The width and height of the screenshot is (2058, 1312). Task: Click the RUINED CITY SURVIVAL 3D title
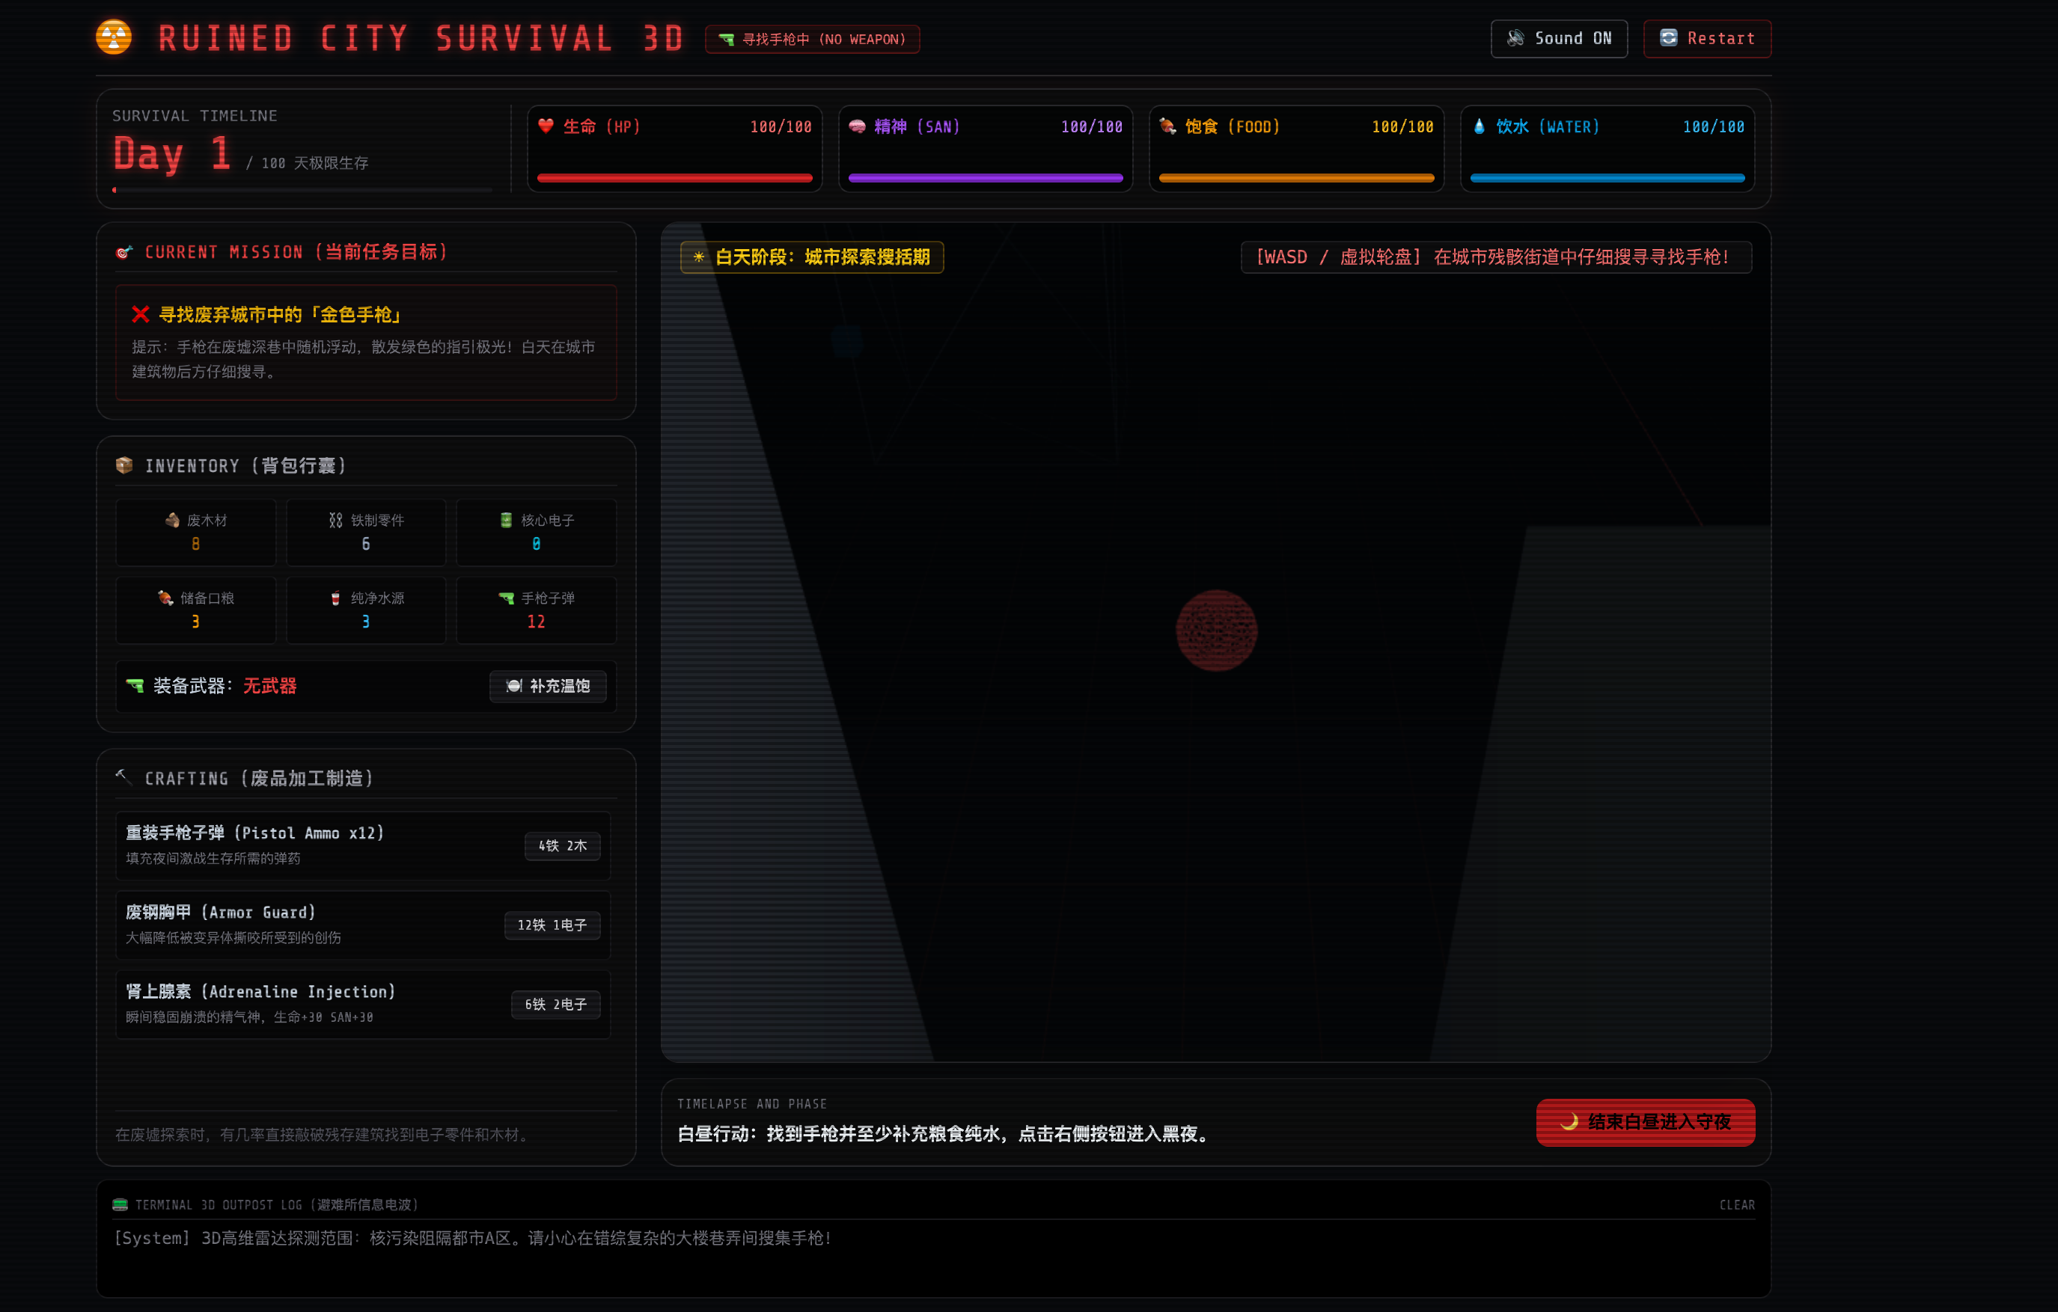[x=421, y=38]
